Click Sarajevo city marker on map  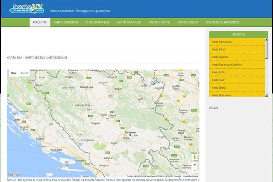130,135
